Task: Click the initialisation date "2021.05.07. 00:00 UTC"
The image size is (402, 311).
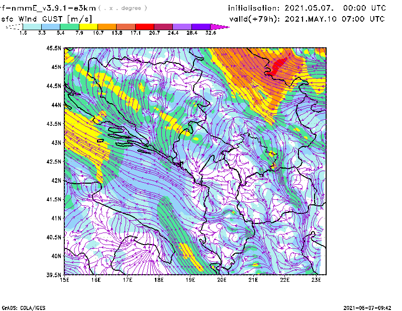Action: 335,8
